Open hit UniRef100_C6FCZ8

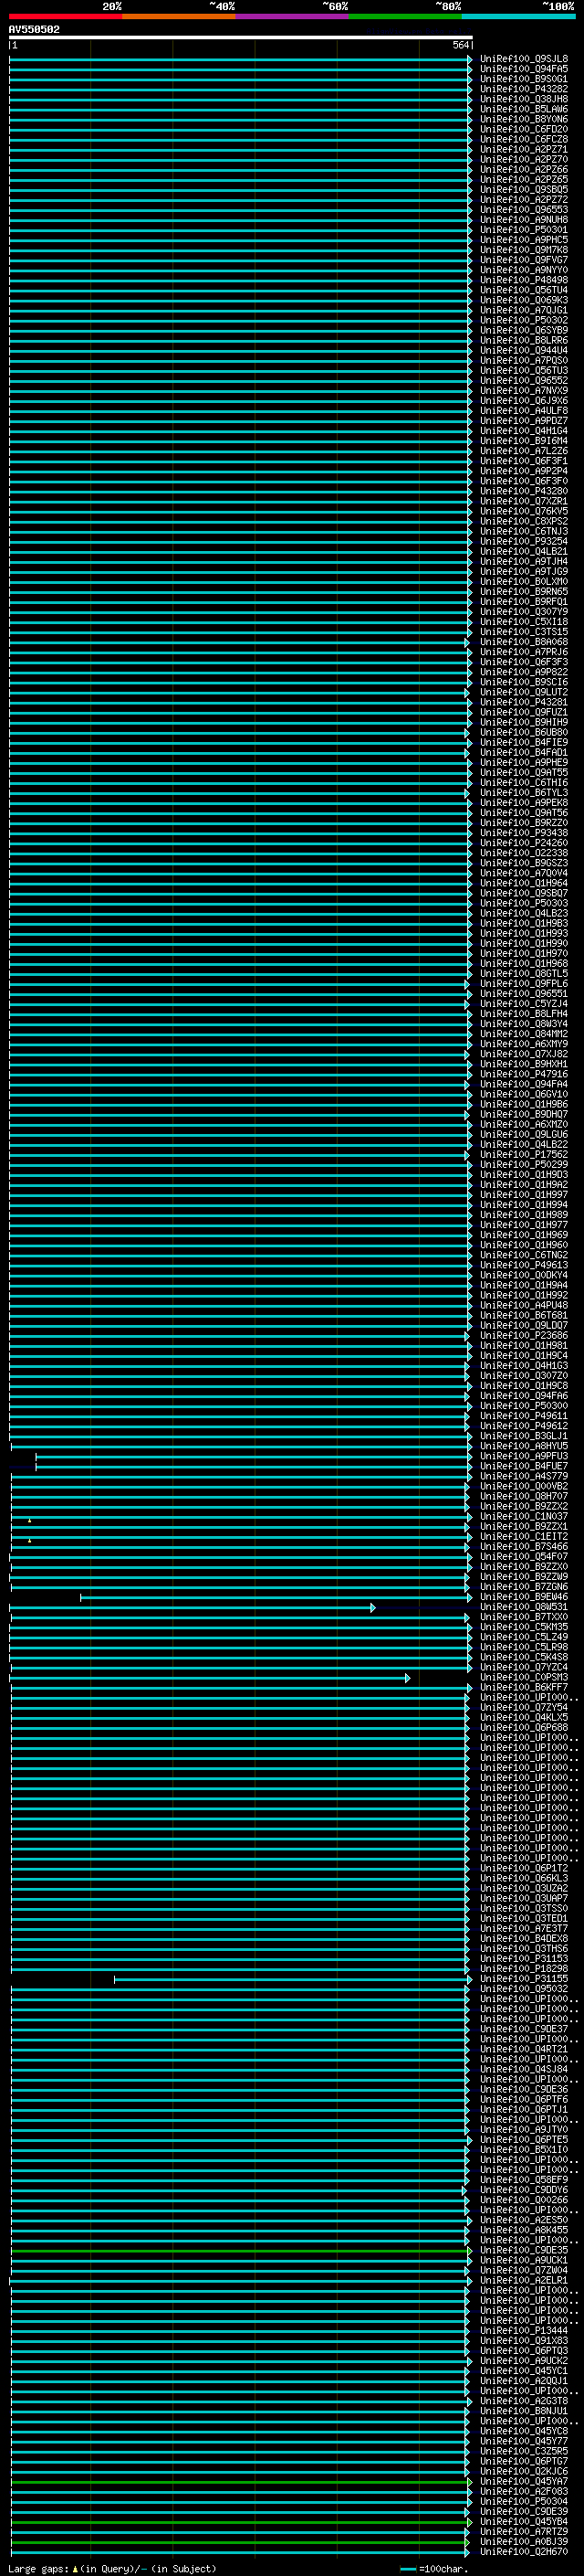click(524, 139)
